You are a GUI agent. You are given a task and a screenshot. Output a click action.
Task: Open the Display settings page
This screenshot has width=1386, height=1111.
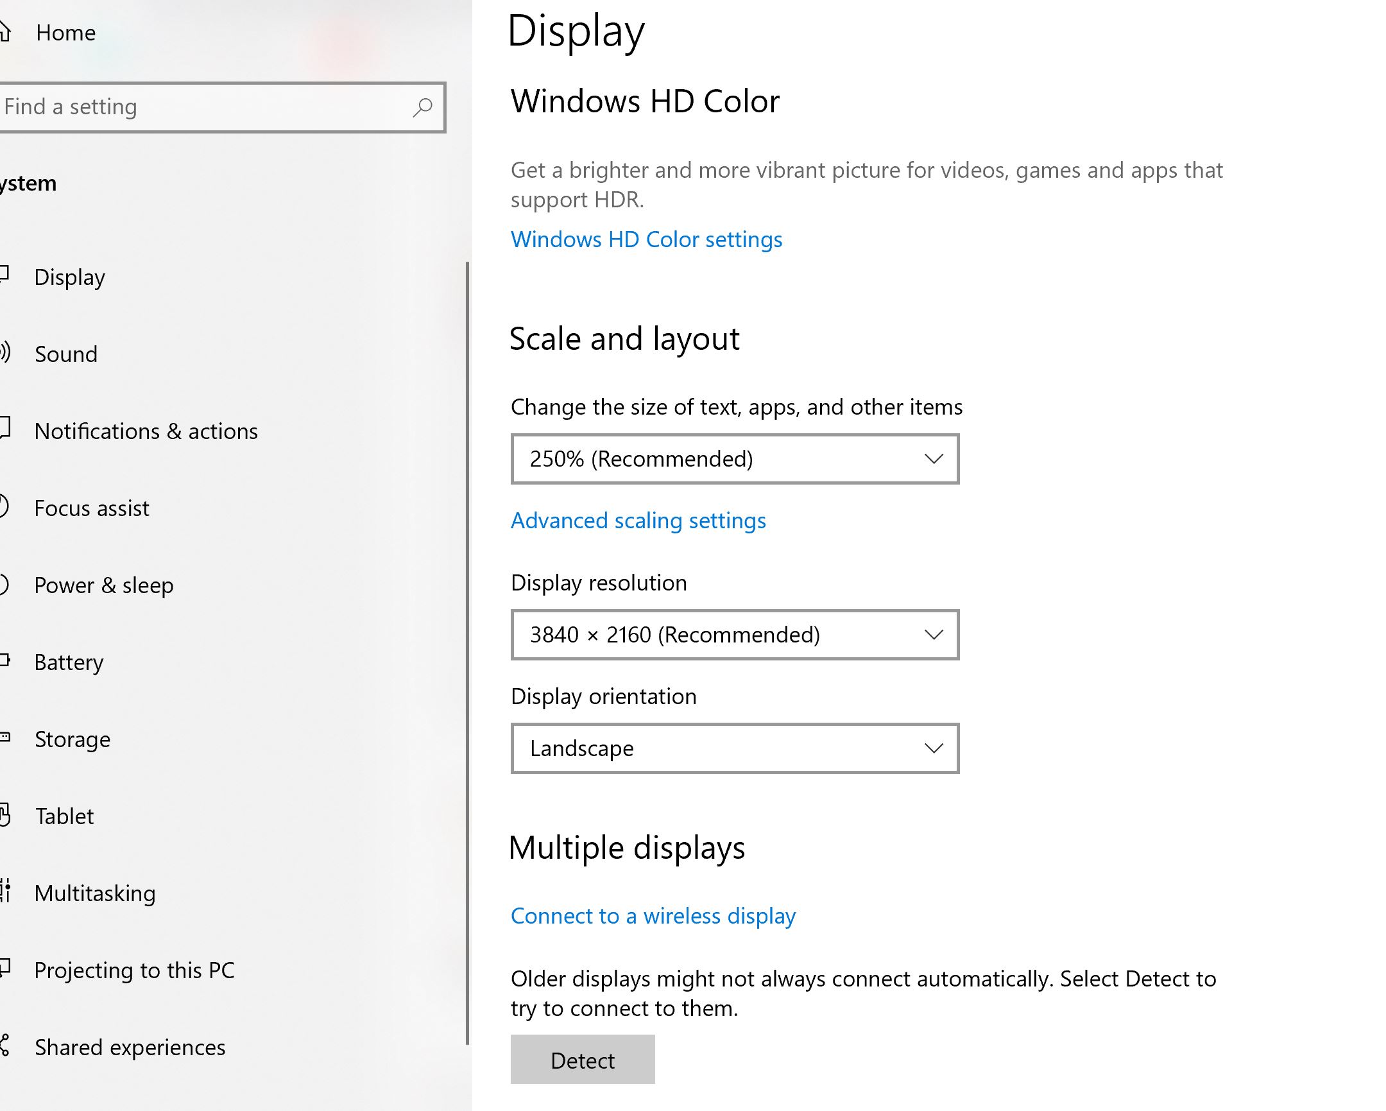69,277
